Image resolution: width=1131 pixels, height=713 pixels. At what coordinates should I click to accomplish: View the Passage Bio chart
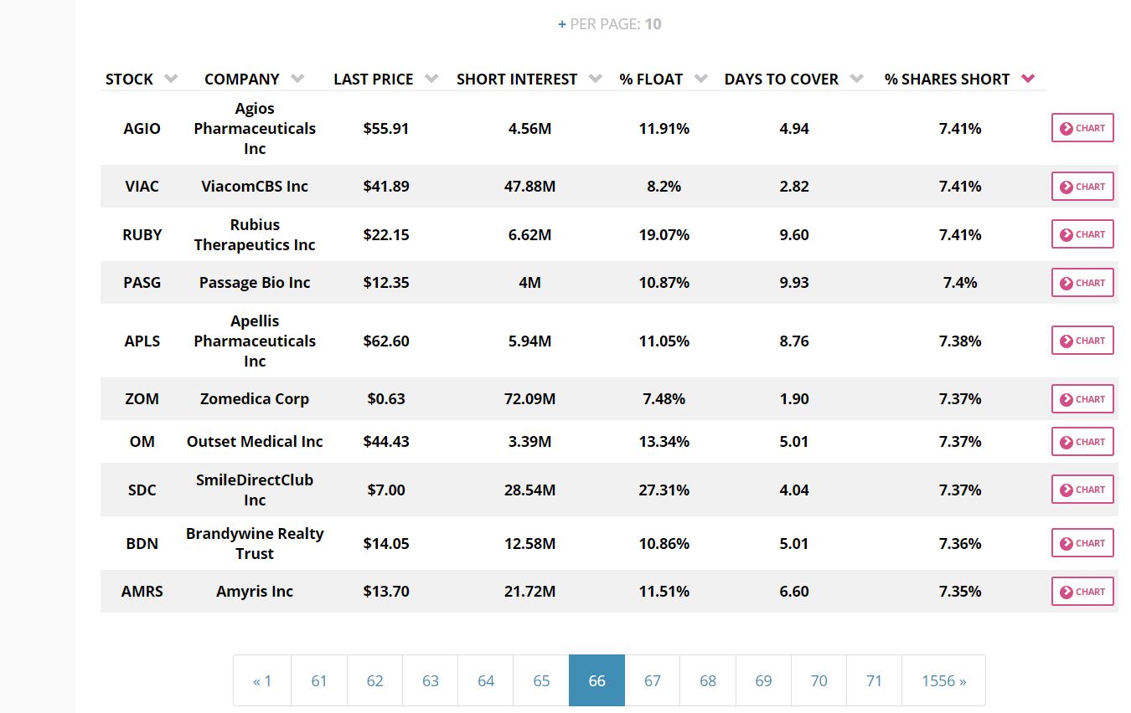point(1082,283)
